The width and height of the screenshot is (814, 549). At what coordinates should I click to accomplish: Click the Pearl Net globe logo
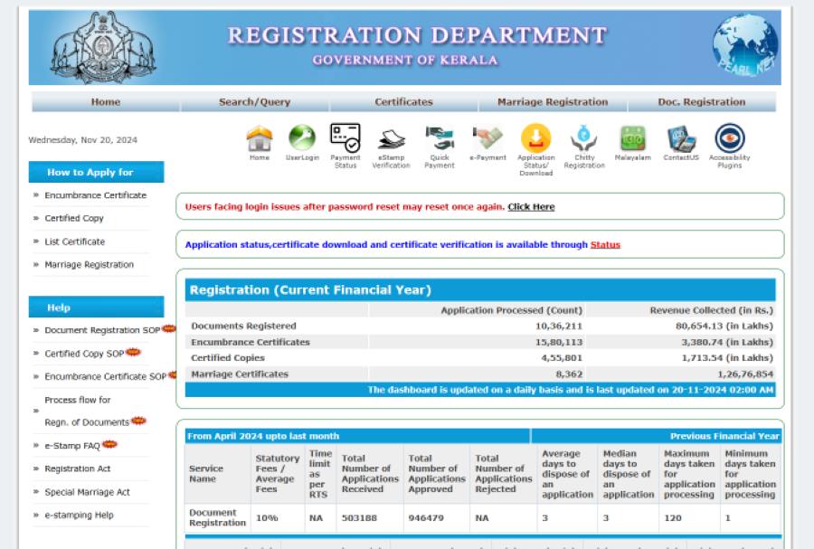click(745, 45)
